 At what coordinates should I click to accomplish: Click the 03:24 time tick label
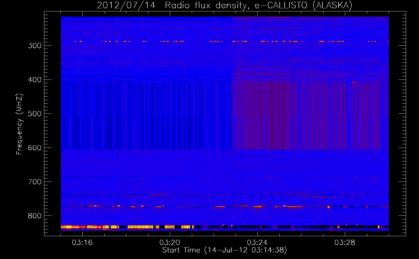[x=257, y=243]
